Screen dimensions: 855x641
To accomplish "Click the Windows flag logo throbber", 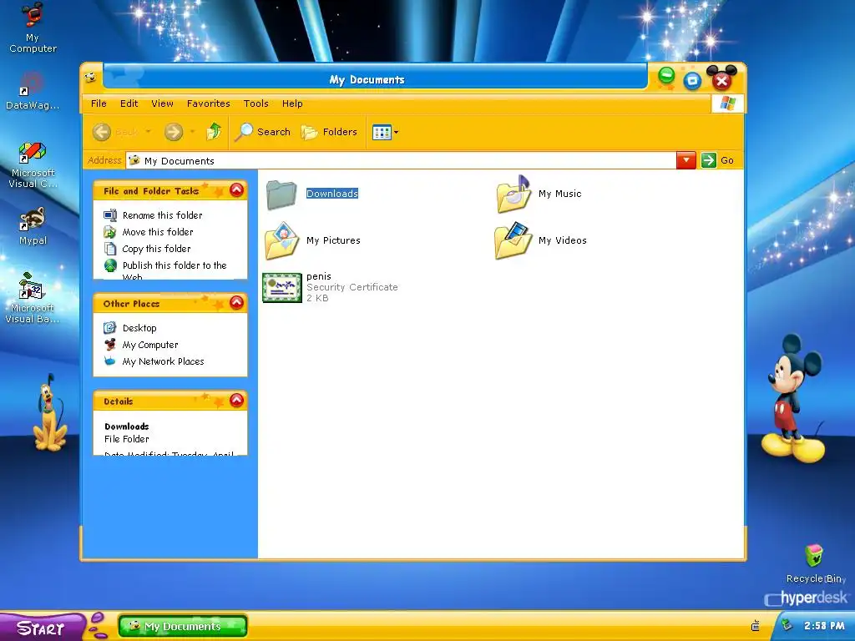I will pyautogui.click(x=727, y=103).
